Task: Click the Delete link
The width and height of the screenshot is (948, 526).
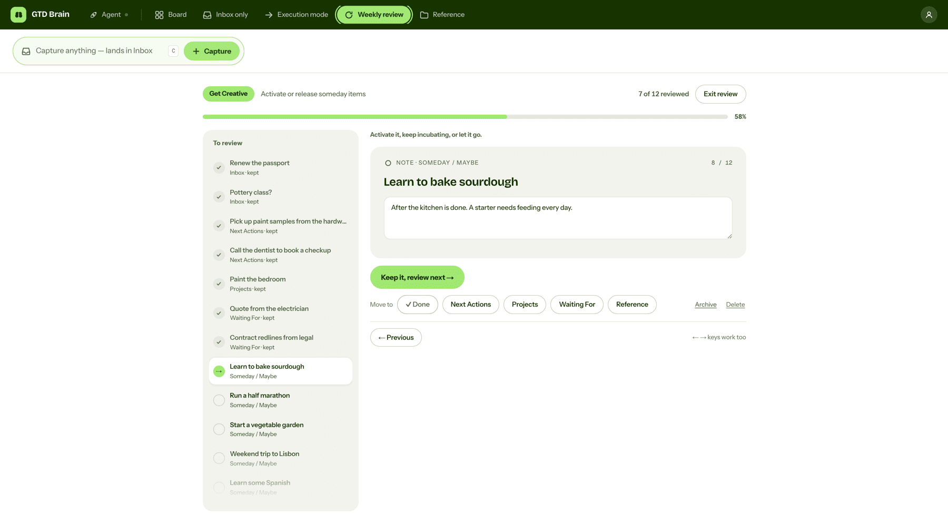Action: [x=735, y=305]
